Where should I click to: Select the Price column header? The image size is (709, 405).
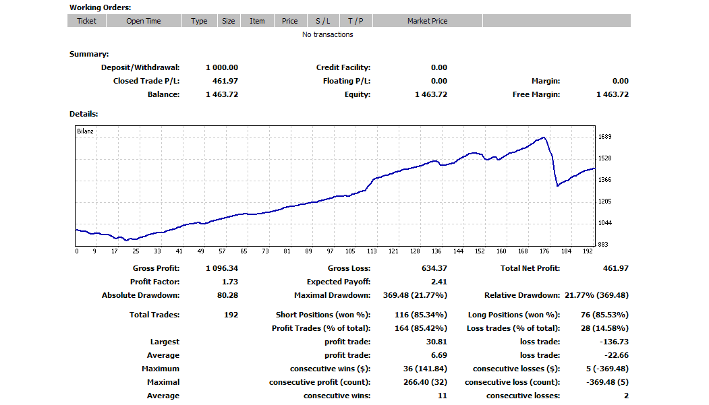[x=289, y=21]
